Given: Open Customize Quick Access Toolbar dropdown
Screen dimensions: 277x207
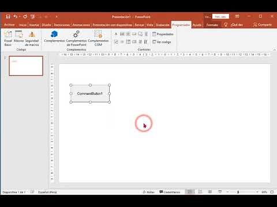Looking at the screenshot, I should tap(57, 17).
